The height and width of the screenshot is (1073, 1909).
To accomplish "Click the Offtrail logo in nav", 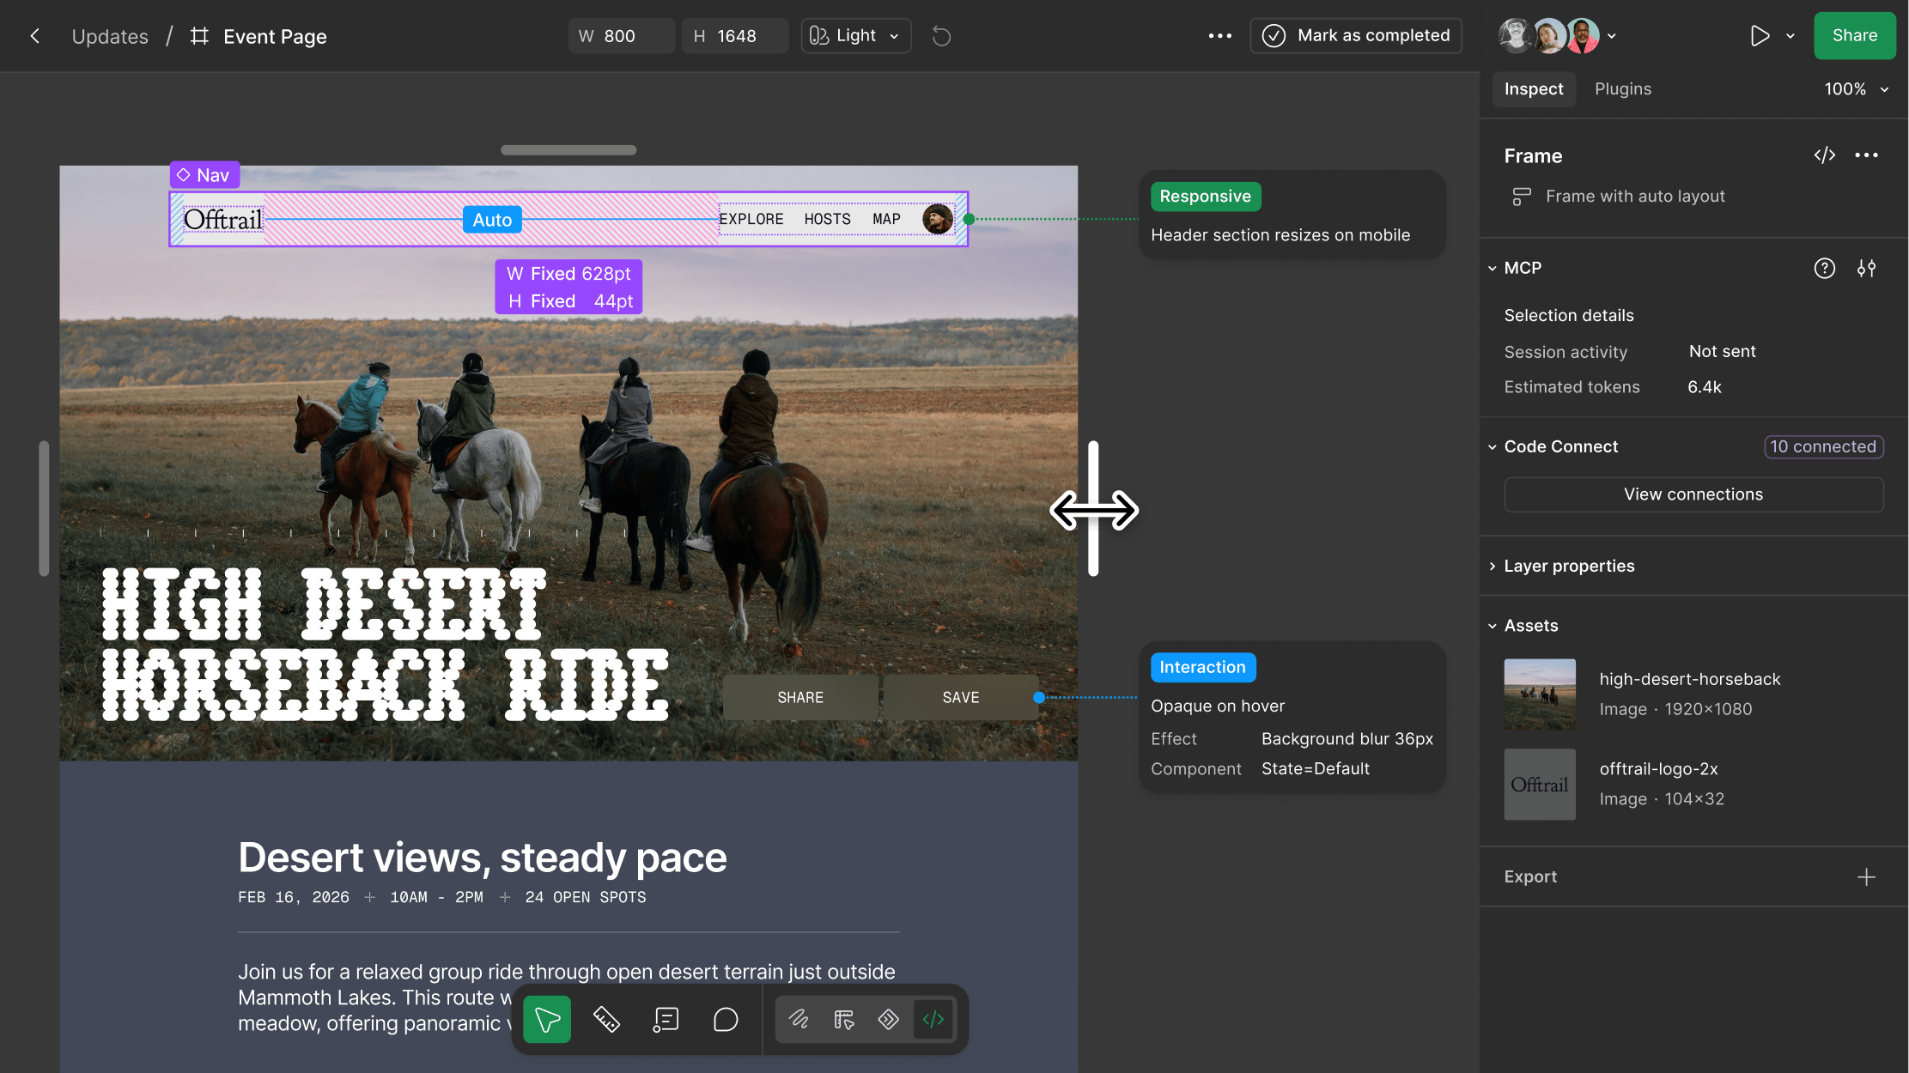I will [222, 220].
